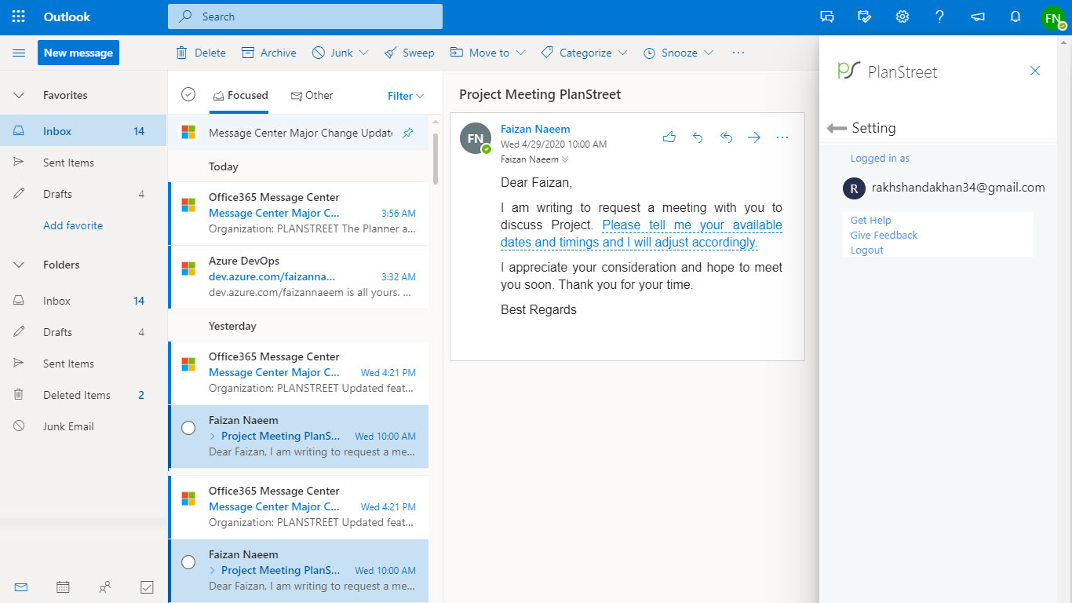
Task: Click the New message button
Action: [x=78, y=53]
